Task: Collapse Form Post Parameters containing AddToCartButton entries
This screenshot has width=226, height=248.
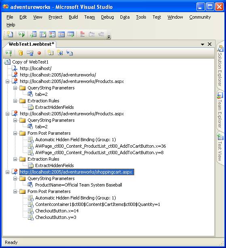Action: click(x=15, y=133)
